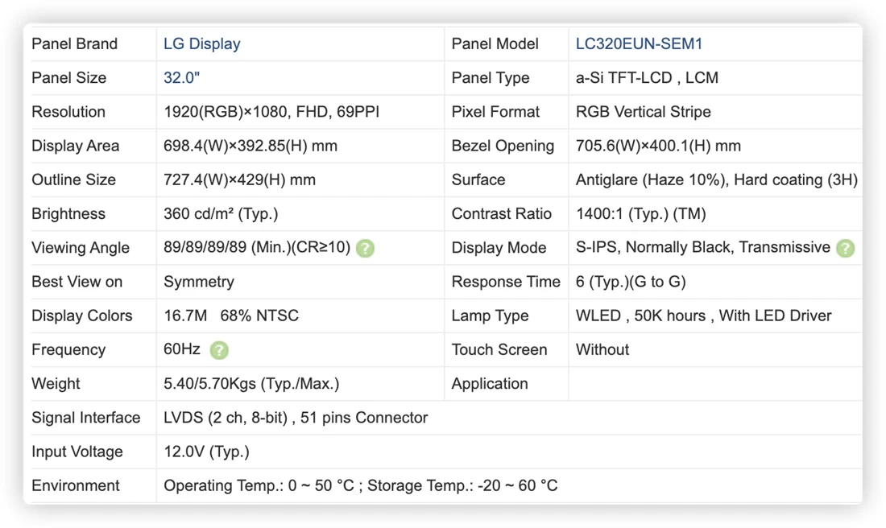This screenshot has height=528, width=886.
Task: Select the '16.7M 68% NTSC' display colors value
Action: click(231, 316)
